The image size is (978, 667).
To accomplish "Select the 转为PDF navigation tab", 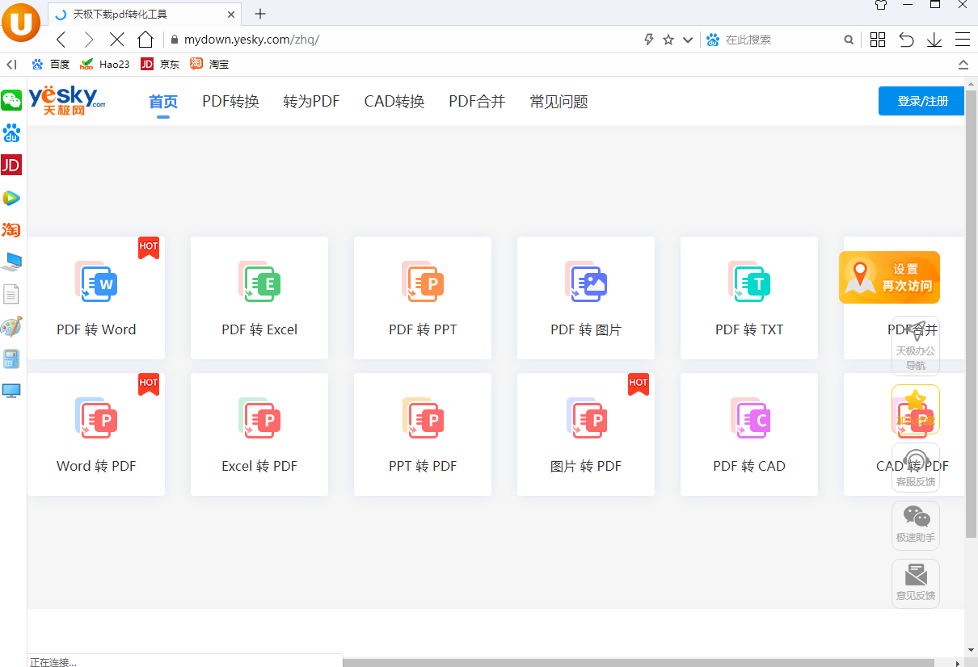I will 311,102.
